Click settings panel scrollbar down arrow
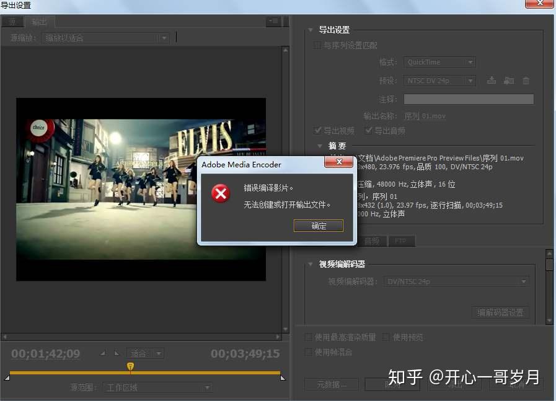This screenshot has width=556, height=401. coord(549,320)
